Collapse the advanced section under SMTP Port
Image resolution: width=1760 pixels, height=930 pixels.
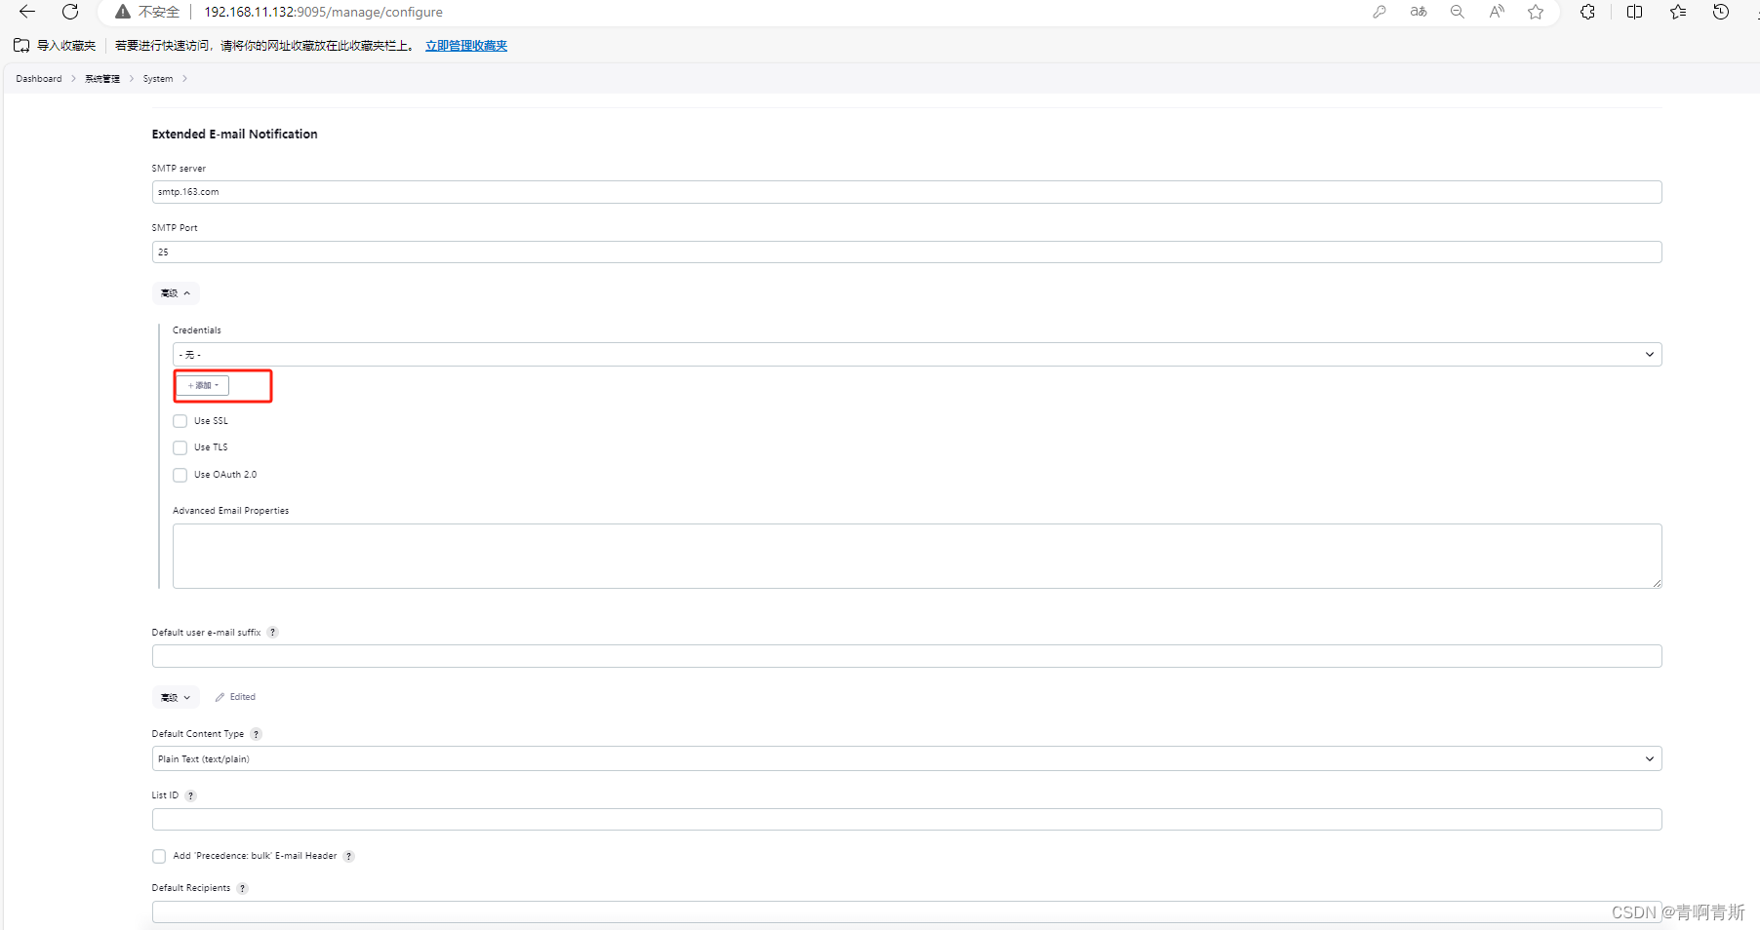(176, 293)
